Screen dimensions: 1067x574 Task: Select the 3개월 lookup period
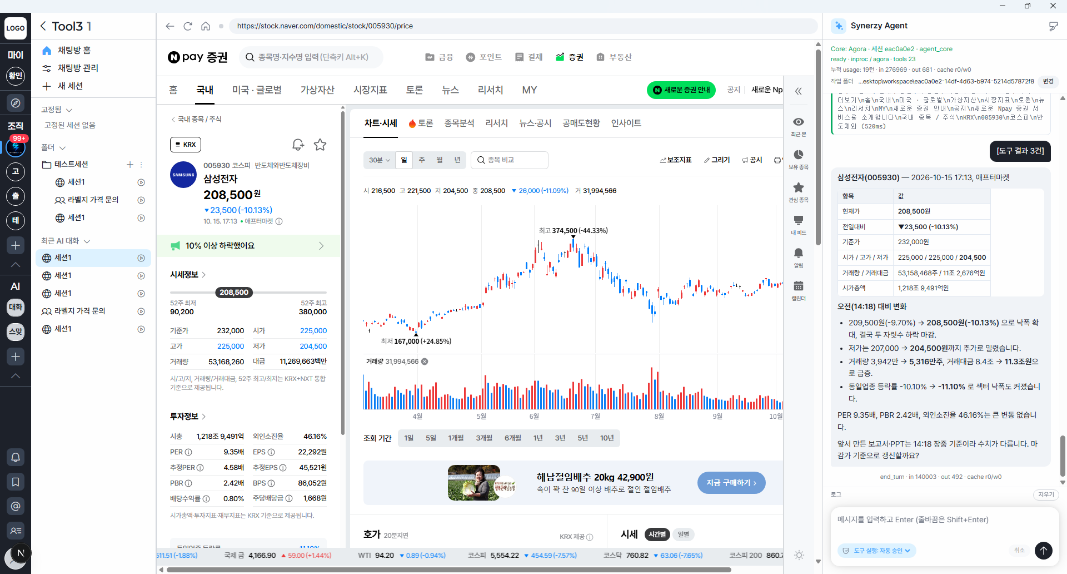click(484, 438)
